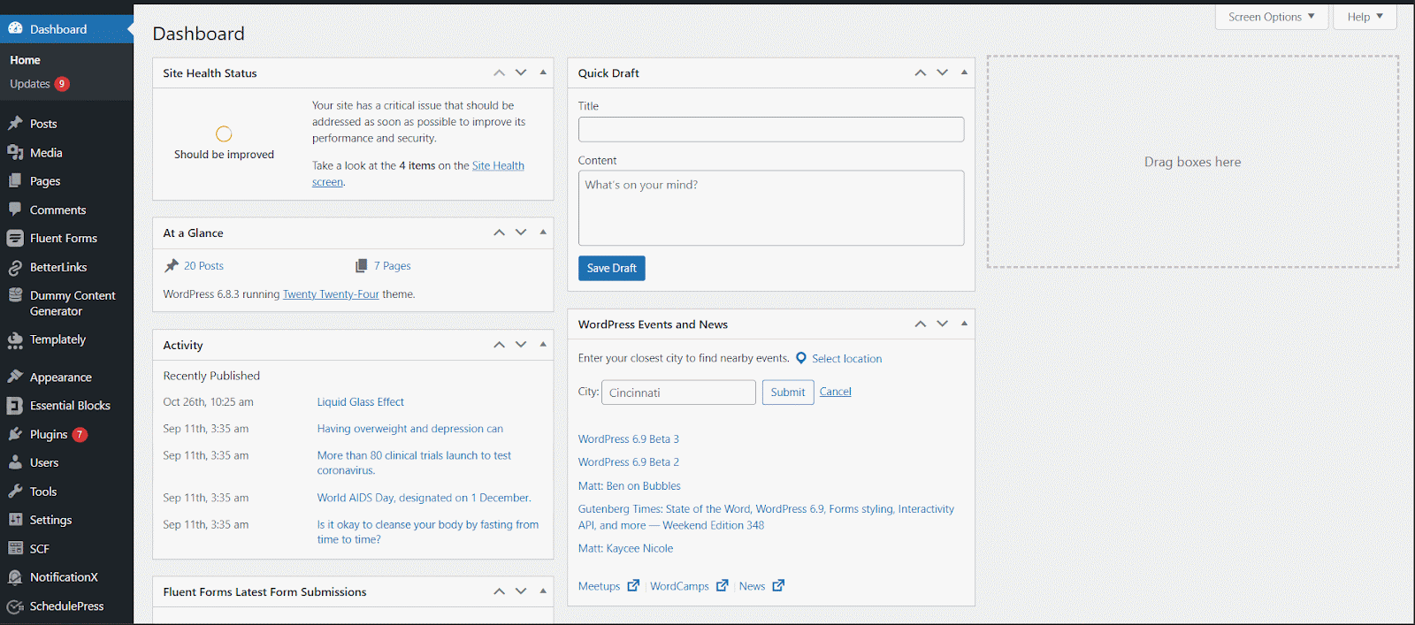
Task: Go to Updates submenu item
Action: click(x=30, y=84)
